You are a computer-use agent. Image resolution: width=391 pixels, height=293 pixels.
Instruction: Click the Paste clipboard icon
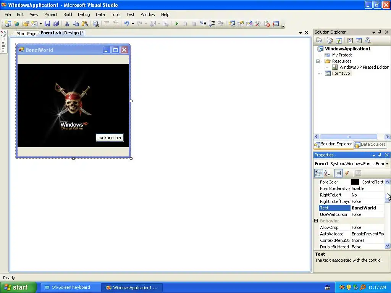coord(85,24)
